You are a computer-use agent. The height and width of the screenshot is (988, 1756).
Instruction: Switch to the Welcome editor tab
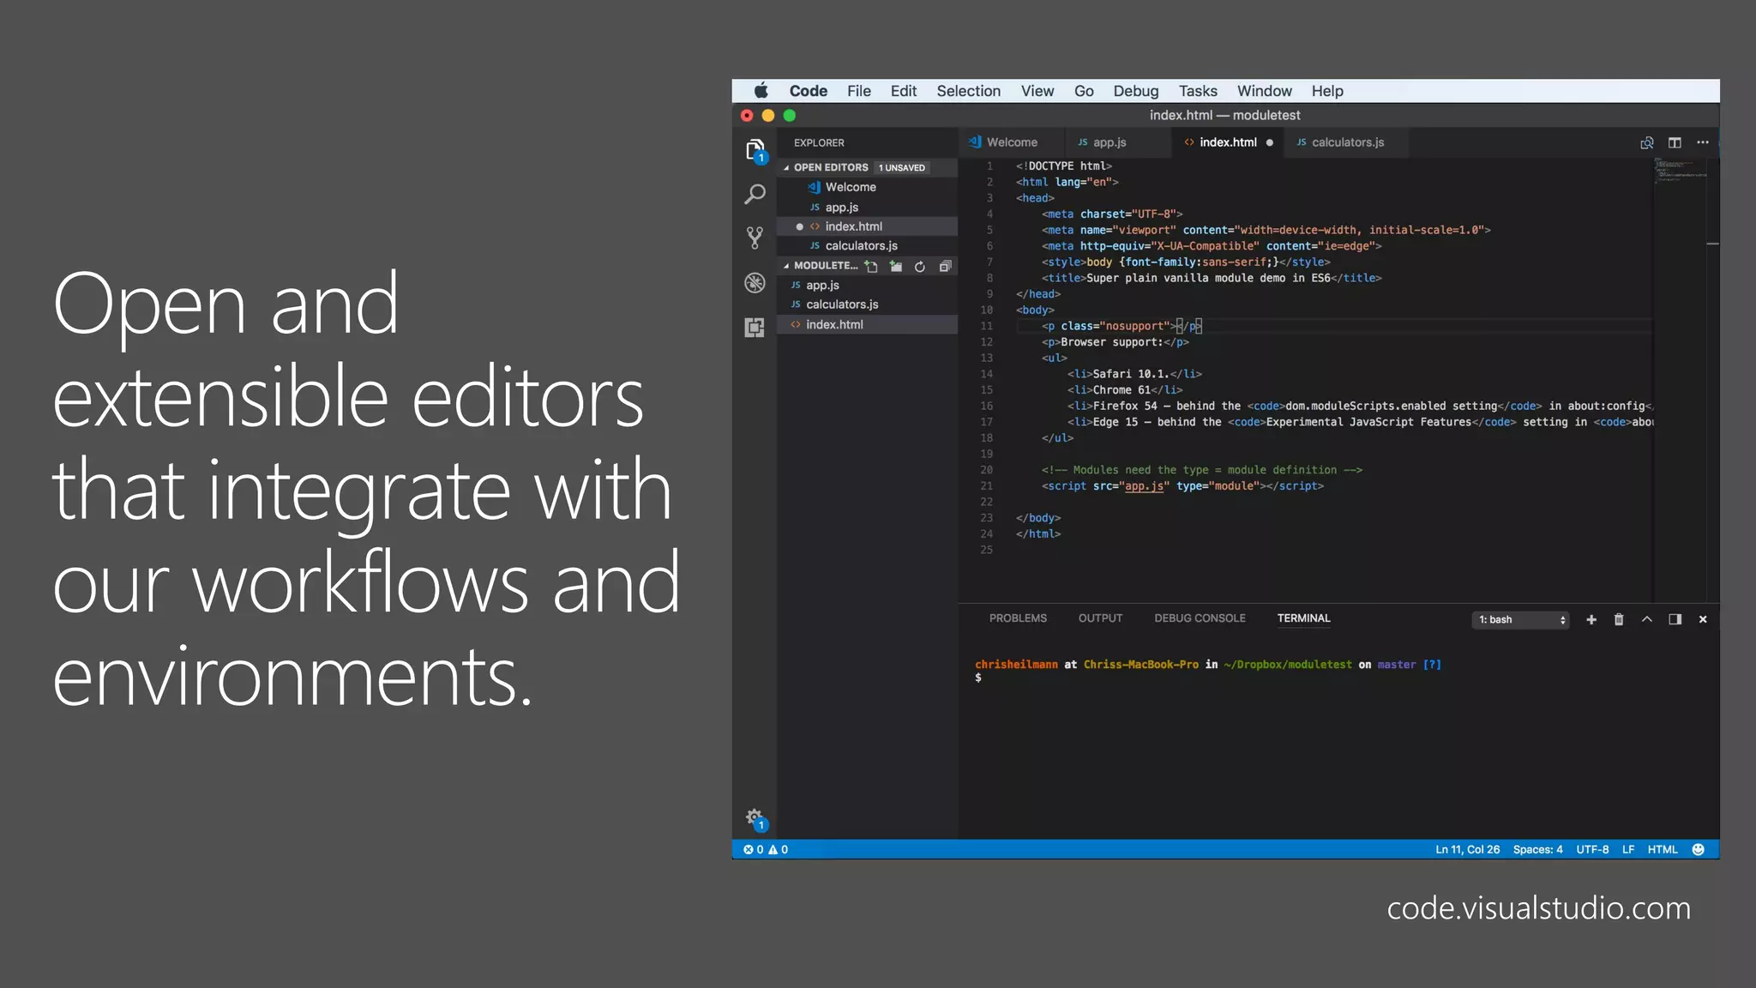[1012, 142]
